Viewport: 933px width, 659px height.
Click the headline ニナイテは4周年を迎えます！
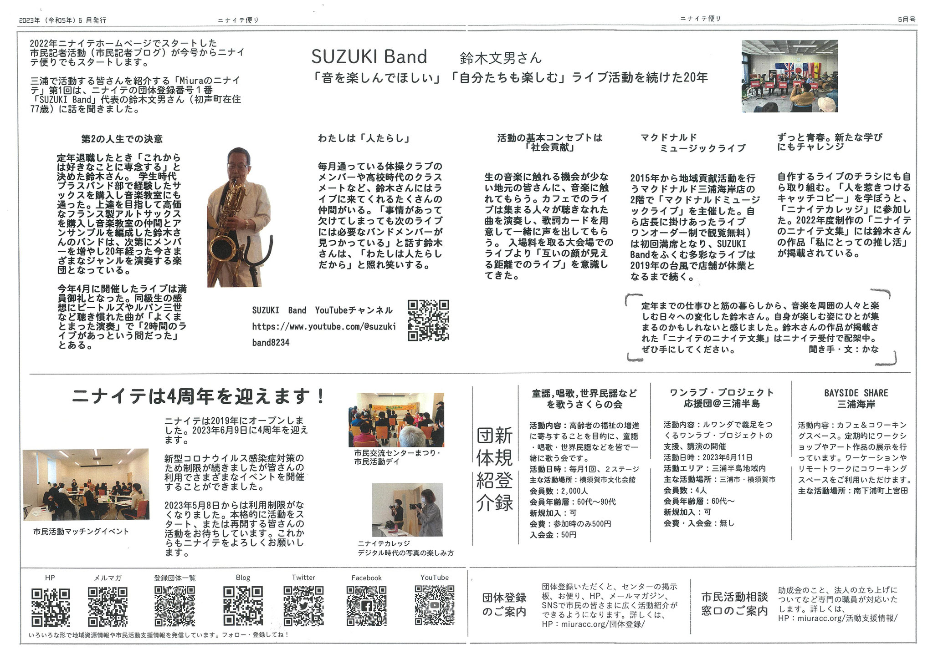click(199, 396)
